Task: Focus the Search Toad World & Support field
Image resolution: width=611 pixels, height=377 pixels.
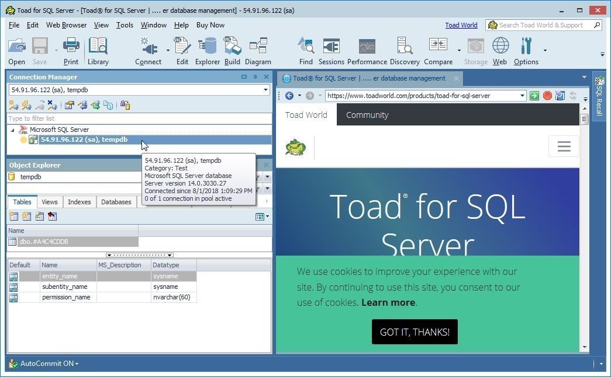Action: [x=543, y=25]
